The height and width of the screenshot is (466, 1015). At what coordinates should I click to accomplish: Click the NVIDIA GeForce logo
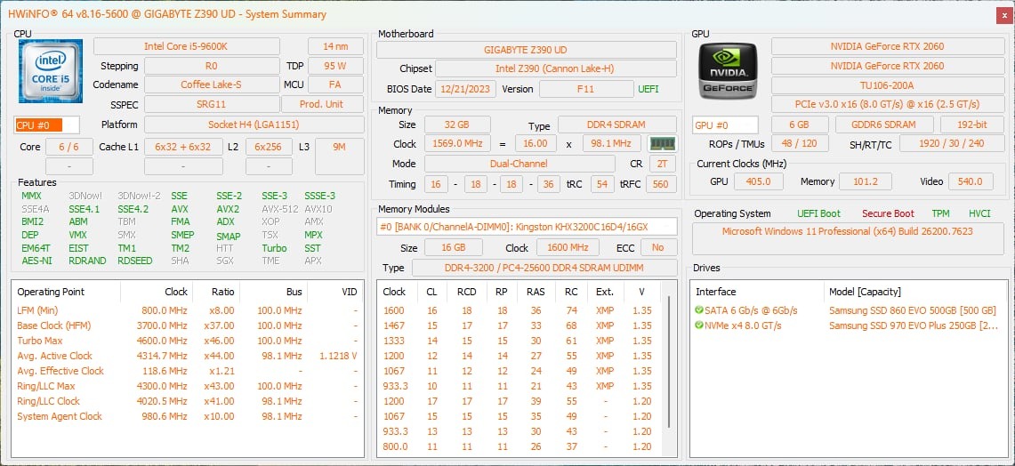[727, 70]
